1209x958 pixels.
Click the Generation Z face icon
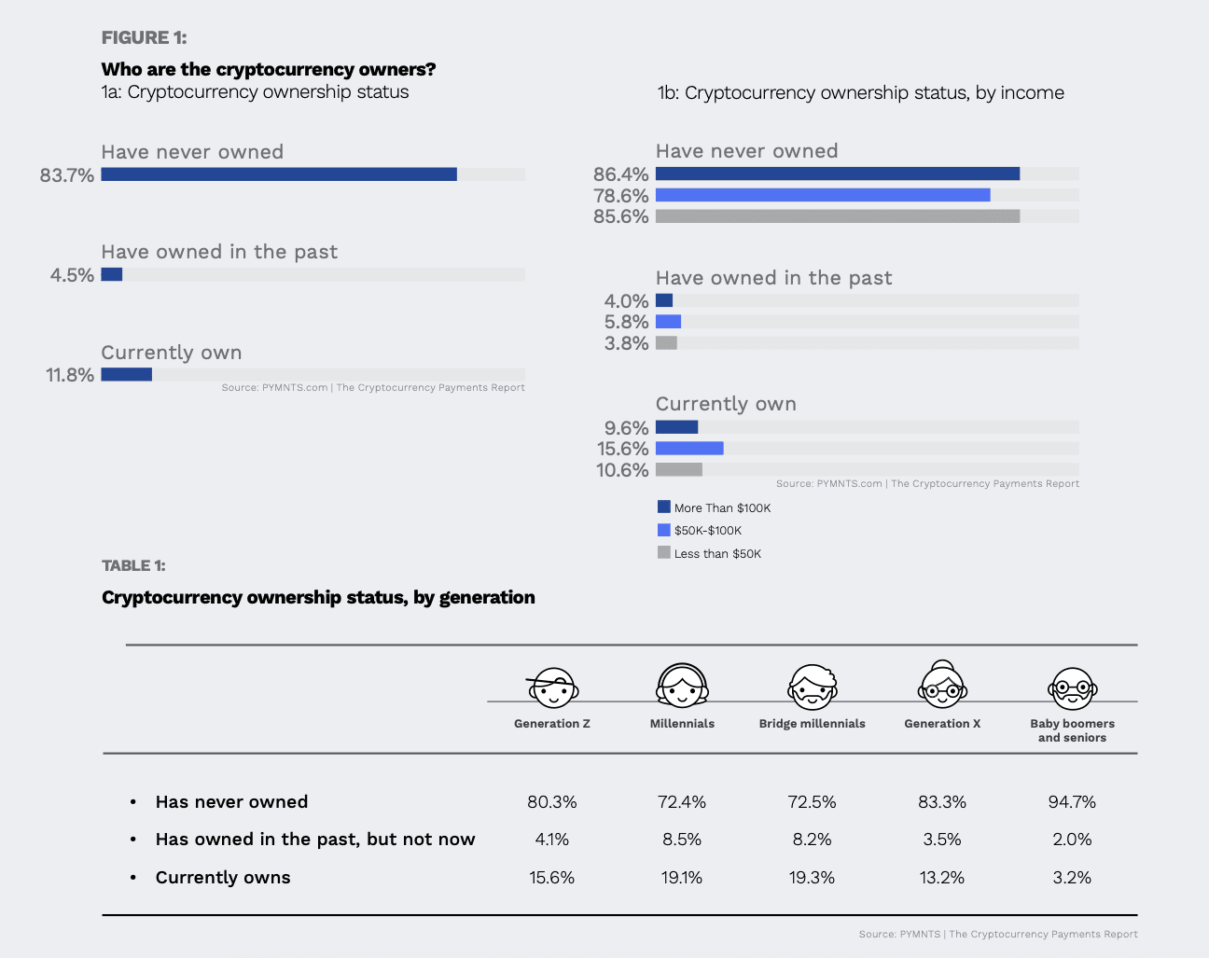tap(552, 688)
